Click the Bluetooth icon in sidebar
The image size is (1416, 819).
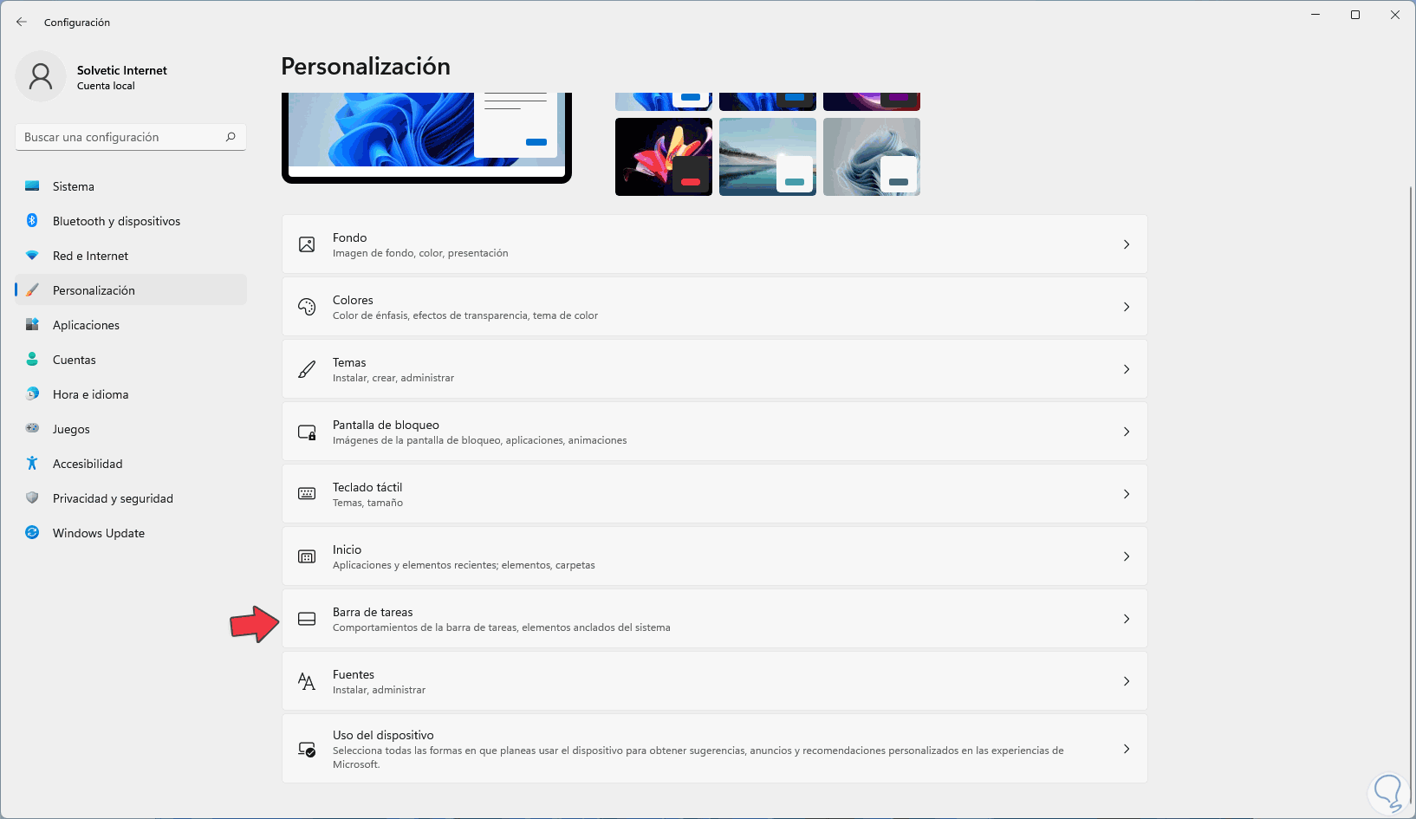click(32, 221)
